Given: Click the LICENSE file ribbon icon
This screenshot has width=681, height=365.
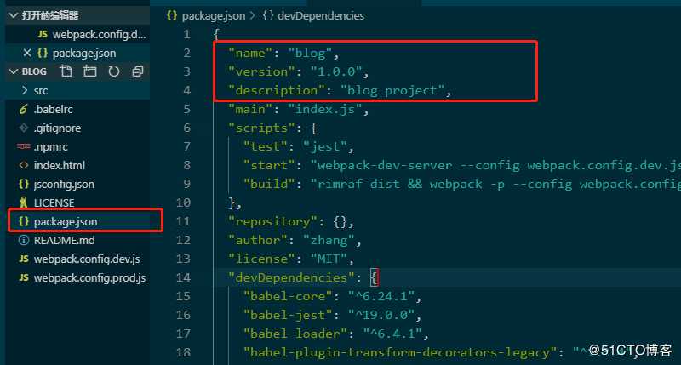Looking at the screenshot, I should coord(24,202).
